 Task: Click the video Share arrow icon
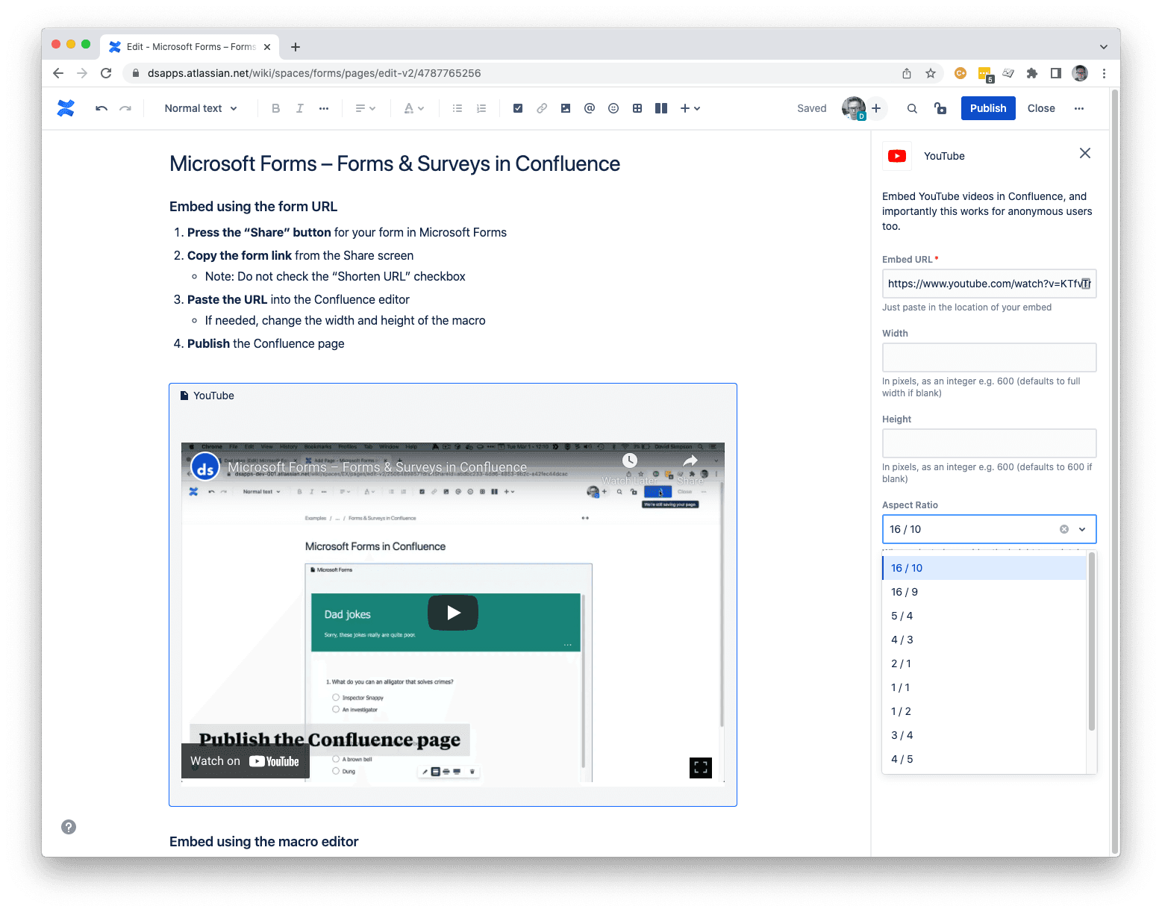690,461
